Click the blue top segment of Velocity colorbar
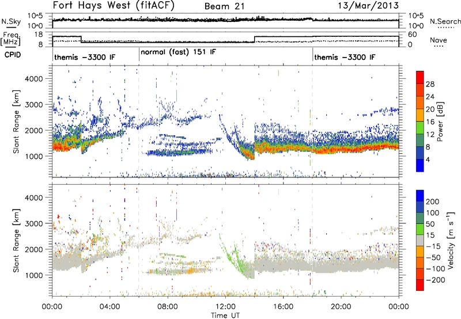The height and width of the screenshot is (319, 461). [420, 196]
